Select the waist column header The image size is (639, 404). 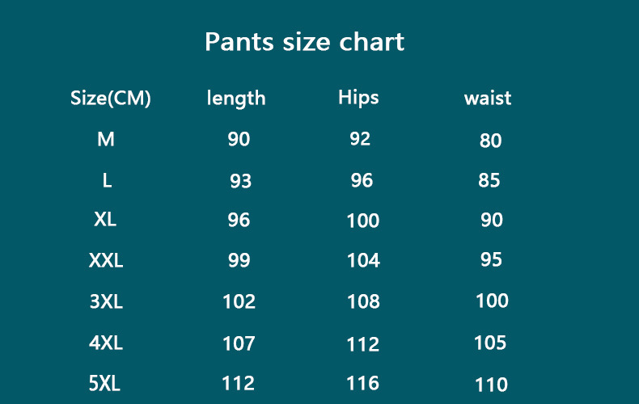coord(488,99)
